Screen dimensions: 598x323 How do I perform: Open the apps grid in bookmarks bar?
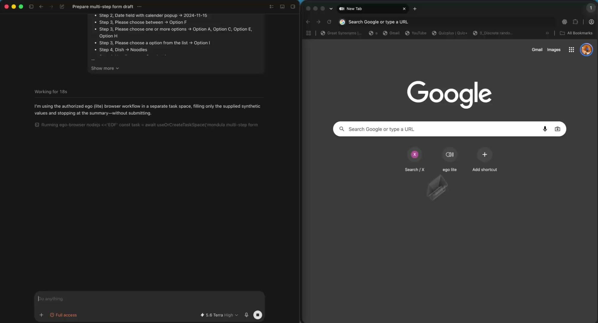309,33
